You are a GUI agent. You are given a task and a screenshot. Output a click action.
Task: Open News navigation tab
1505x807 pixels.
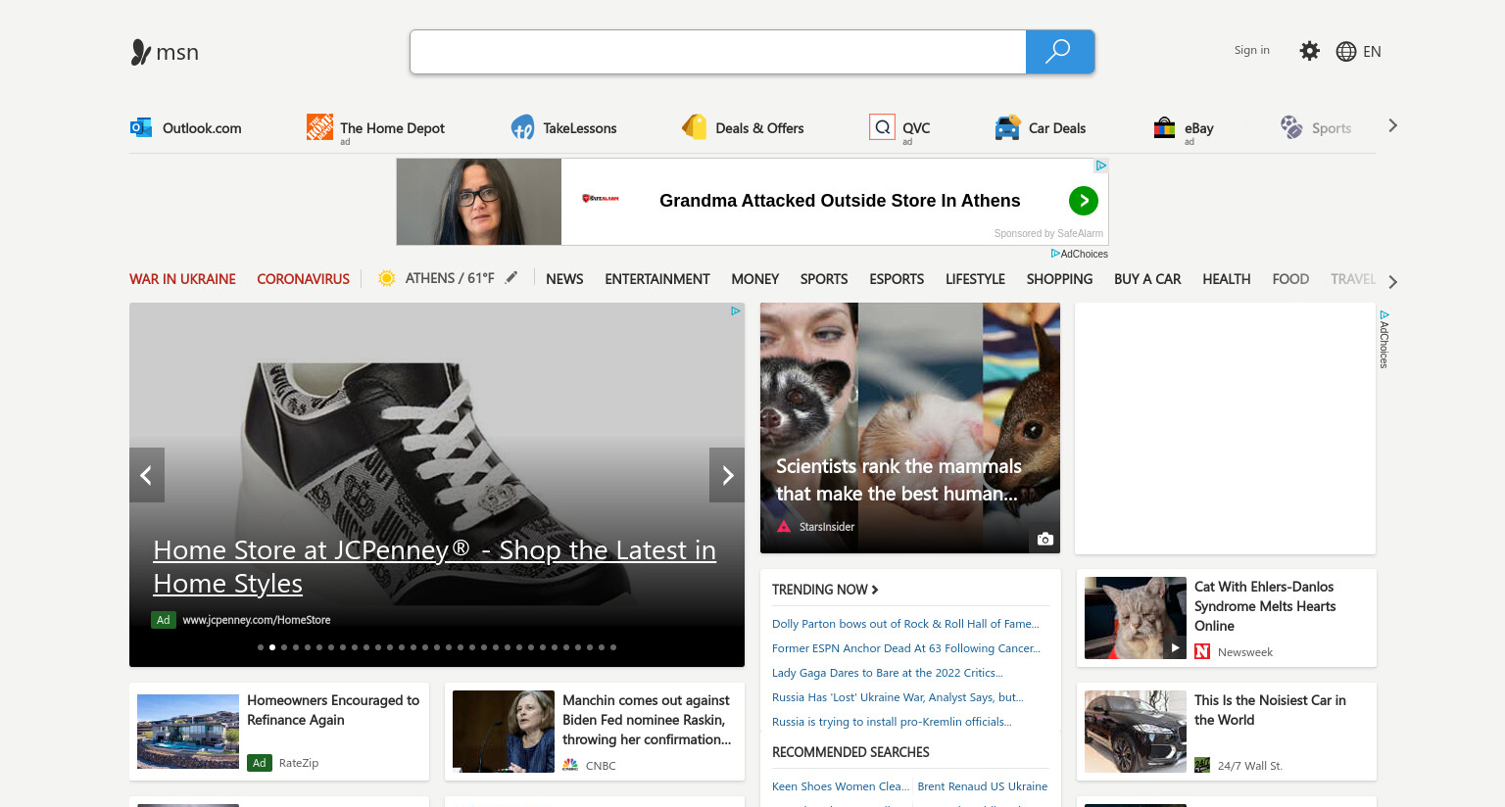(564, 279)
